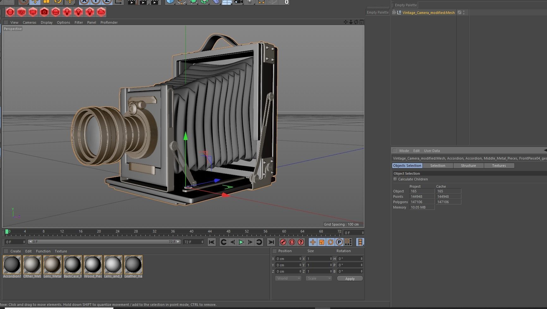Switch to the Structure tab
547x309 pixels.
[468, 166]
